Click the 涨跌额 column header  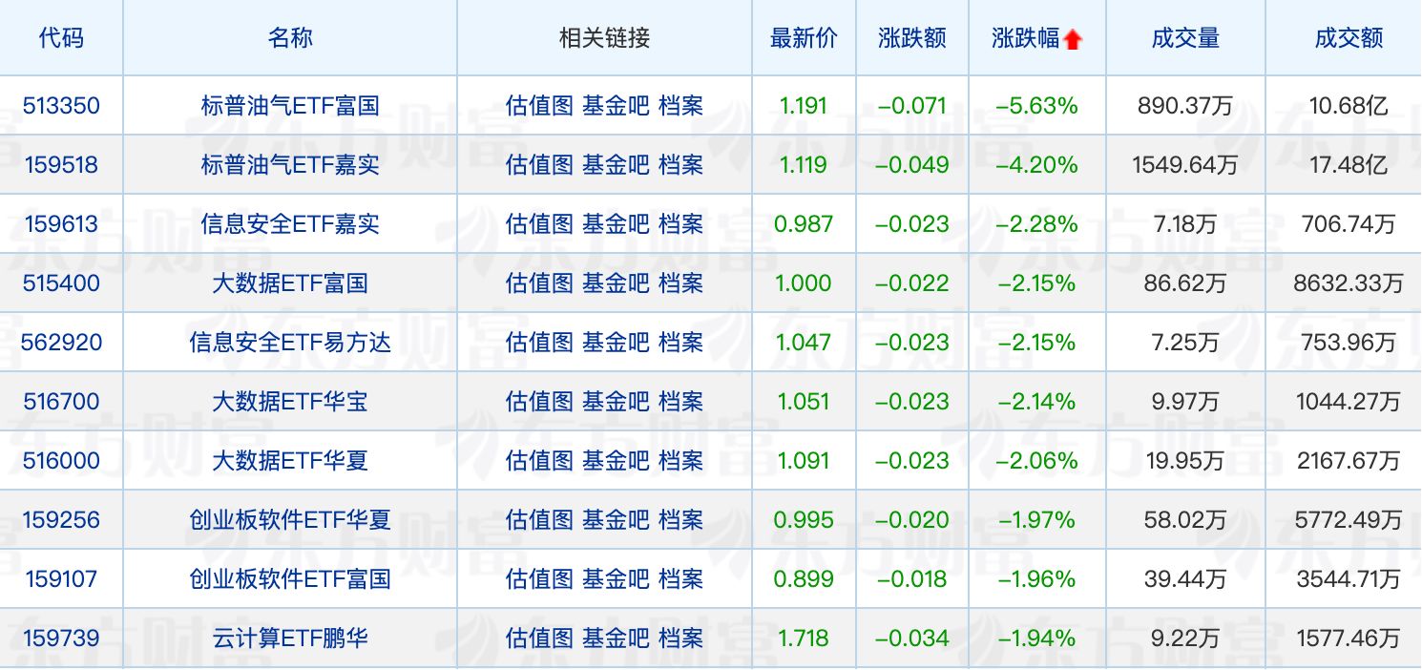pos(911,38)
